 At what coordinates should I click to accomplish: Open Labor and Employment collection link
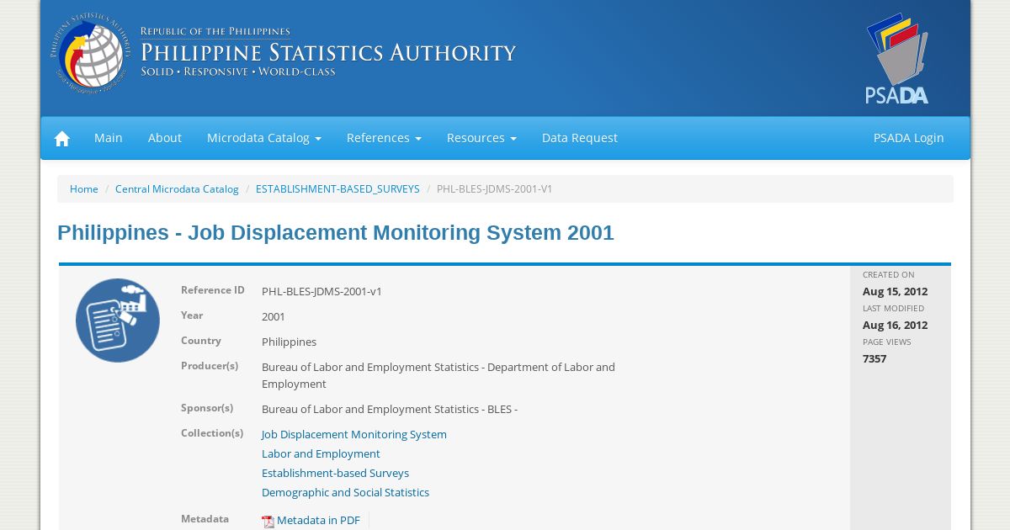click(x=321, y=454)
